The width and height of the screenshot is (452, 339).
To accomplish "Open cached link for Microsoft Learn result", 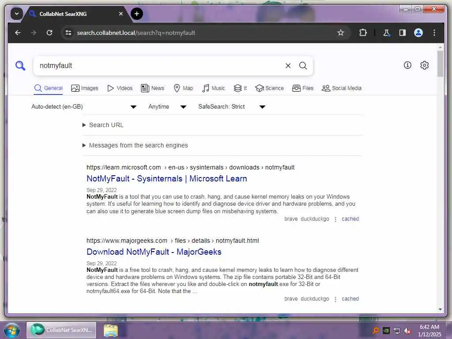I will [350, 219].
